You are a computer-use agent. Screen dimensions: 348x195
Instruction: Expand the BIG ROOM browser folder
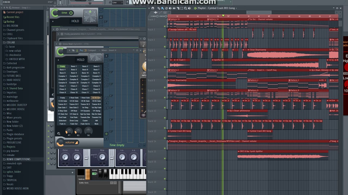[x=12, y=26]
